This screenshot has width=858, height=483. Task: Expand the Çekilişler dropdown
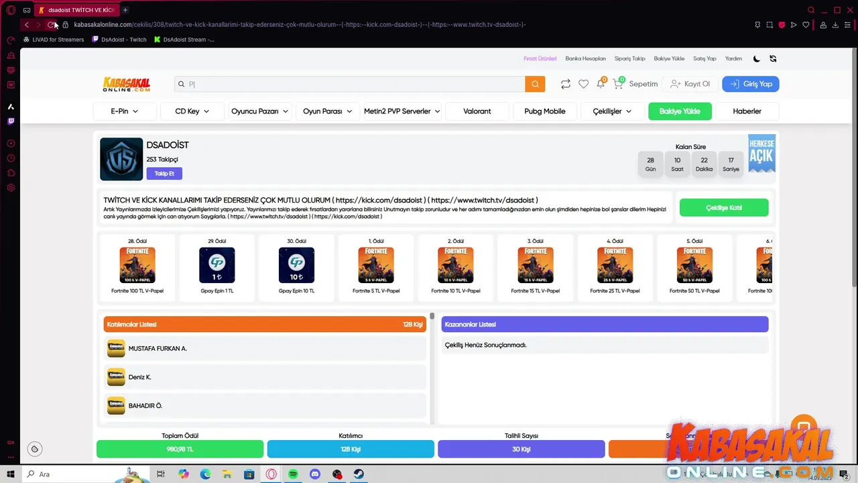tap(613, 111)
